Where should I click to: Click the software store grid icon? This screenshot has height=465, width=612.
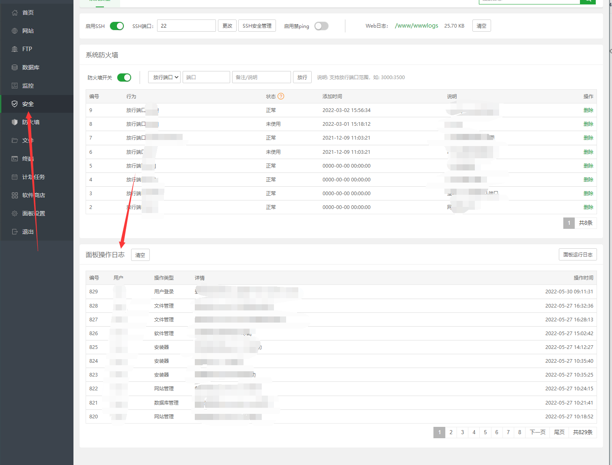tap(15, 195)
